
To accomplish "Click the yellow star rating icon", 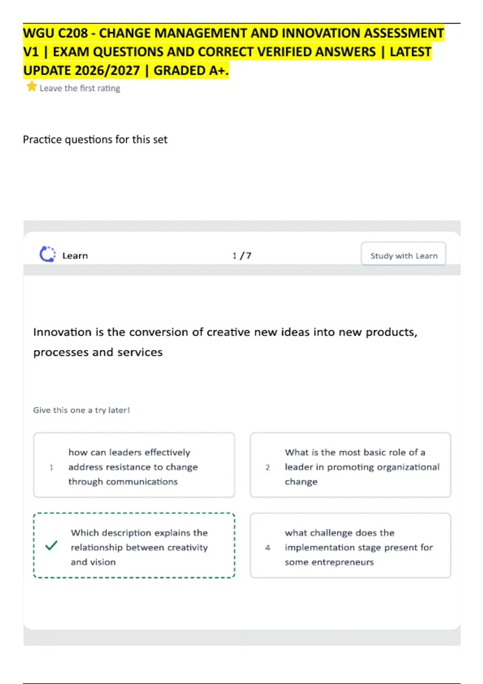I will [x=31, y=87].
